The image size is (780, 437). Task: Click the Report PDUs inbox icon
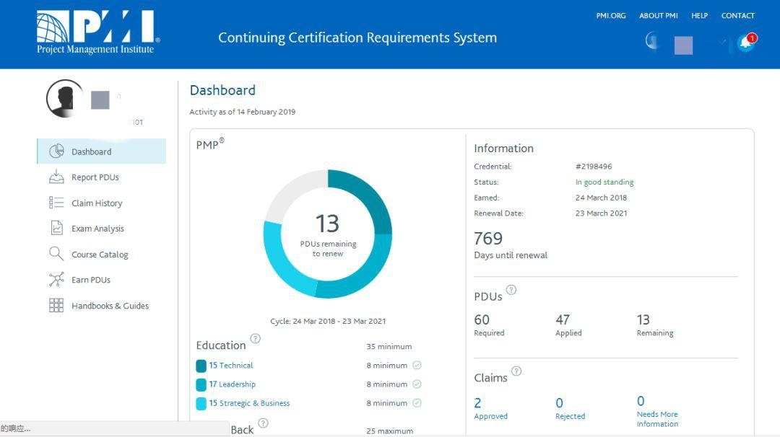56,177
